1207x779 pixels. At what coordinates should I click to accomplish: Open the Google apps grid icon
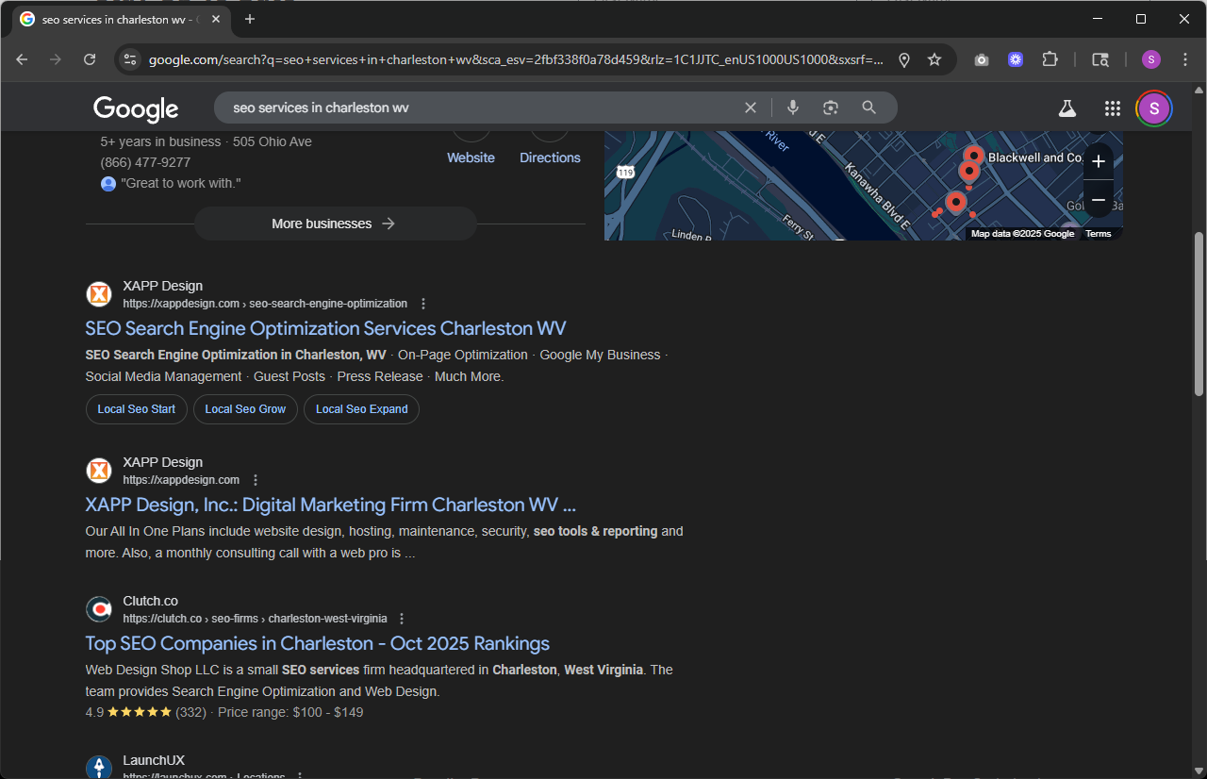[1112, 108]
